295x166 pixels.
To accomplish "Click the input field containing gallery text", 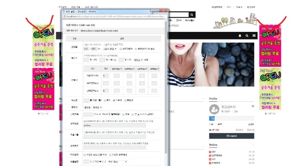I will click(x=114, y=125).
